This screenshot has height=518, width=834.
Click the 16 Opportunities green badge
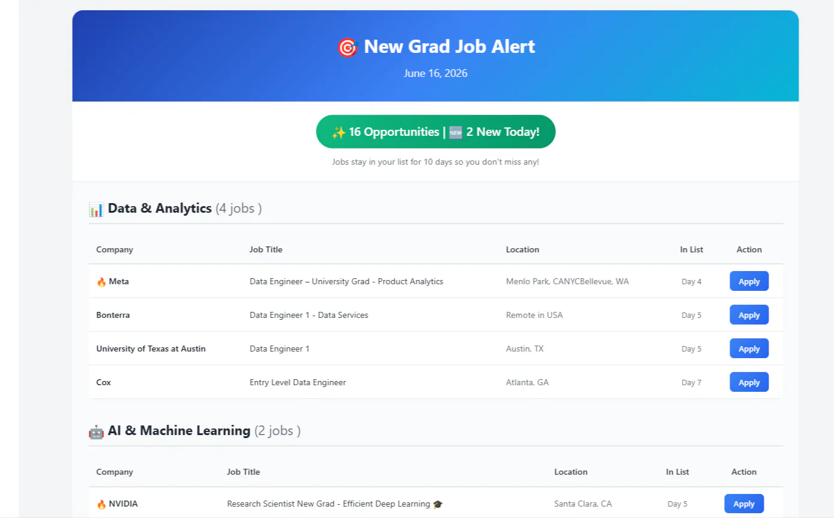coord(435,132)
